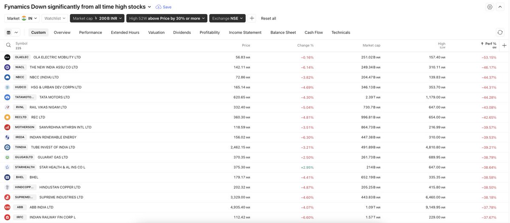Click the 1.57 T market cap value
The image size is (510, 223).
[x=373, y=217]
